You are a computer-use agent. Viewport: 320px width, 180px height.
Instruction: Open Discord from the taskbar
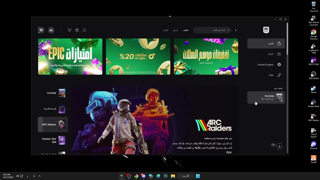[x=143, y=176]
